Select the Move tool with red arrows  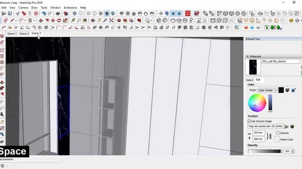pyautogui.click(x=53, y=20)
